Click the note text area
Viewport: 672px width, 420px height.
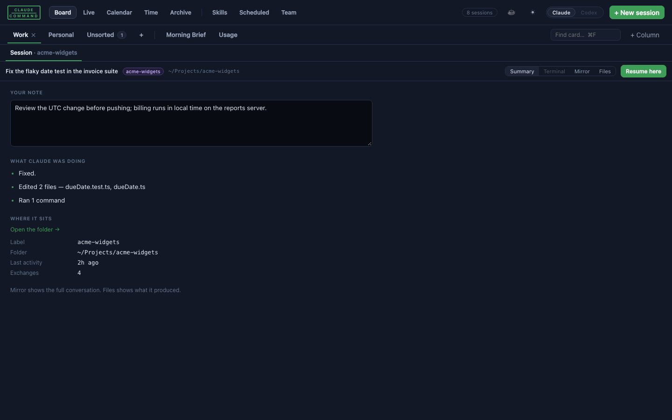191,123
